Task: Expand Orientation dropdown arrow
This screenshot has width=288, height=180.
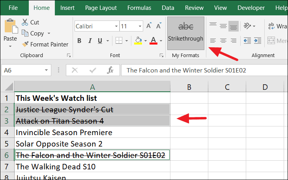Action: coord(254,26)
